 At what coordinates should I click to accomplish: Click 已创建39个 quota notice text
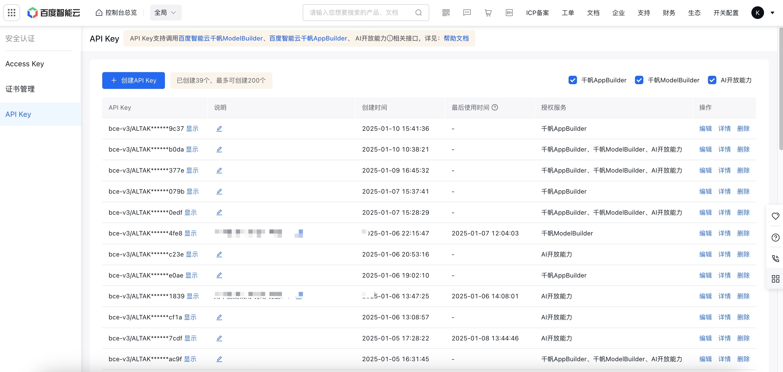pyautogui.click(x=221, y=81)
